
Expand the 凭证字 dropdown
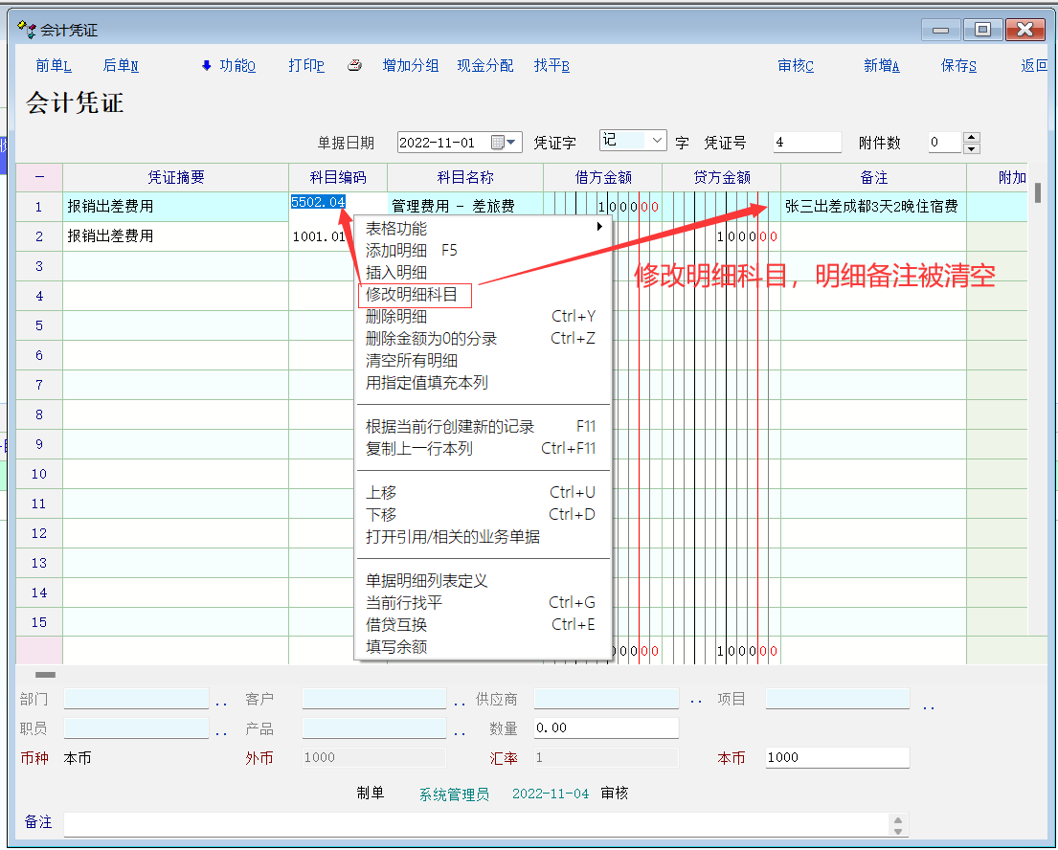pyautogui.click(x=658, y=141)
